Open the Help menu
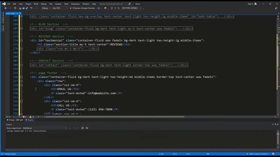 [x=94, y=4]
